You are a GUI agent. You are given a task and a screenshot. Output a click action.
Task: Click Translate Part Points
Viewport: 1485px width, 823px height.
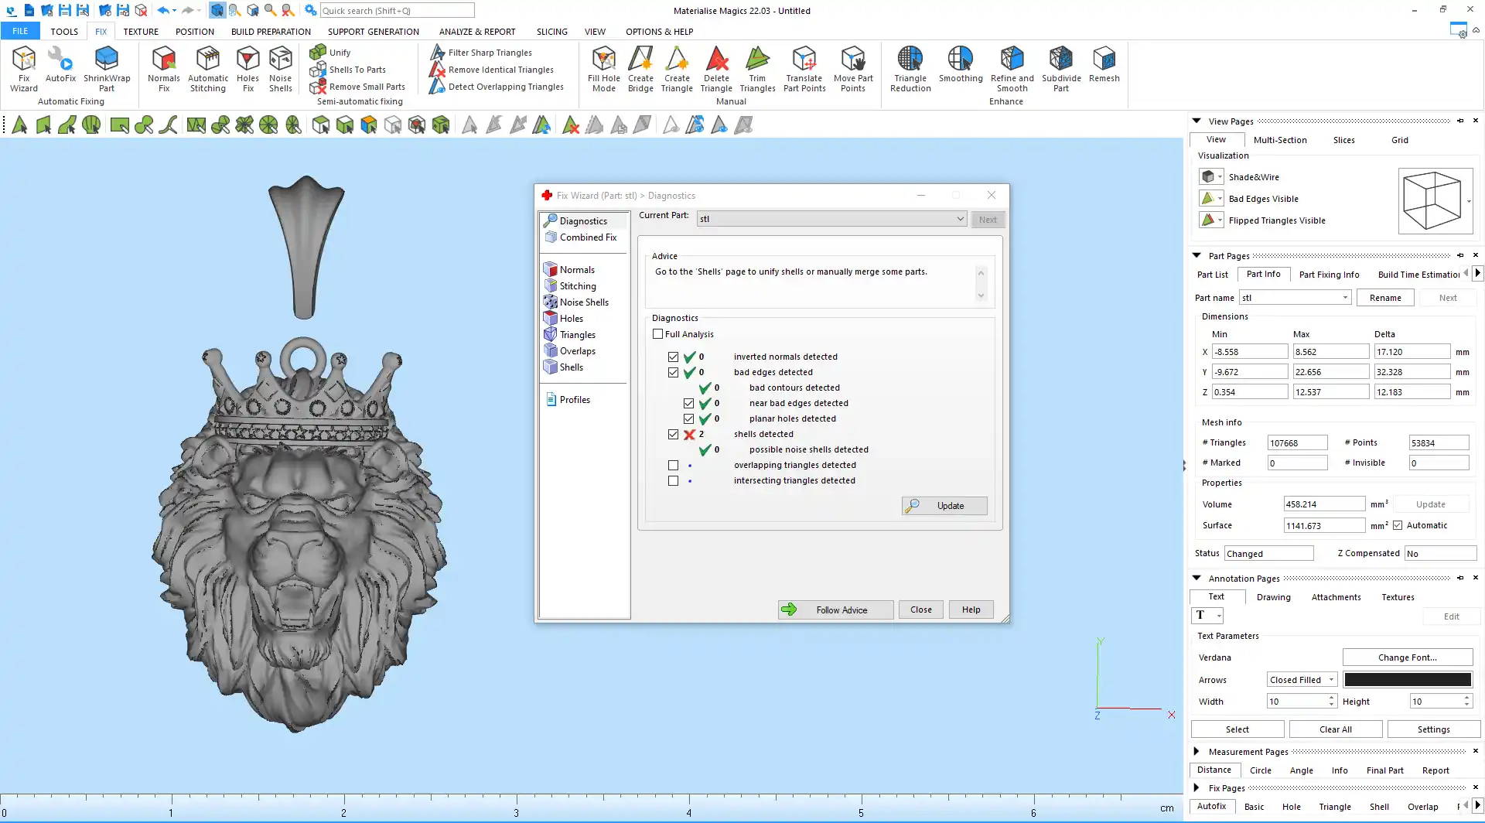coord(804,69)
